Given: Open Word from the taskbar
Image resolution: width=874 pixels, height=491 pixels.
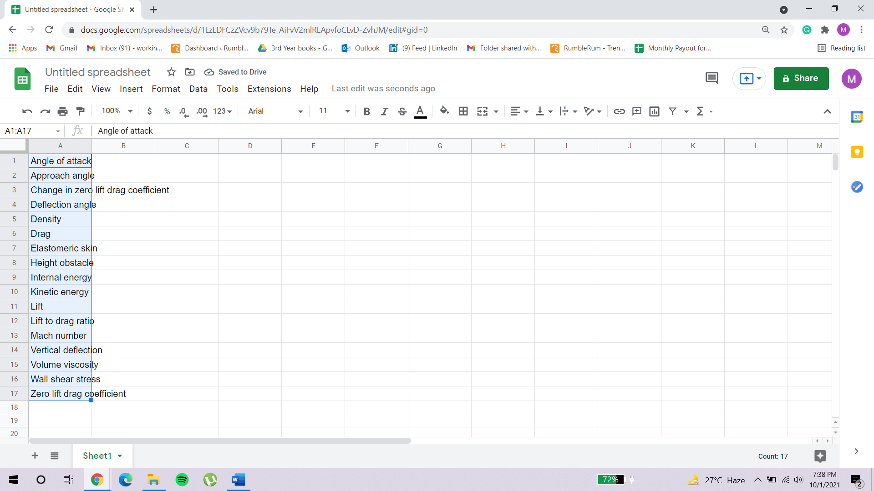Looking at the screenshot, I should click(238, 480).
